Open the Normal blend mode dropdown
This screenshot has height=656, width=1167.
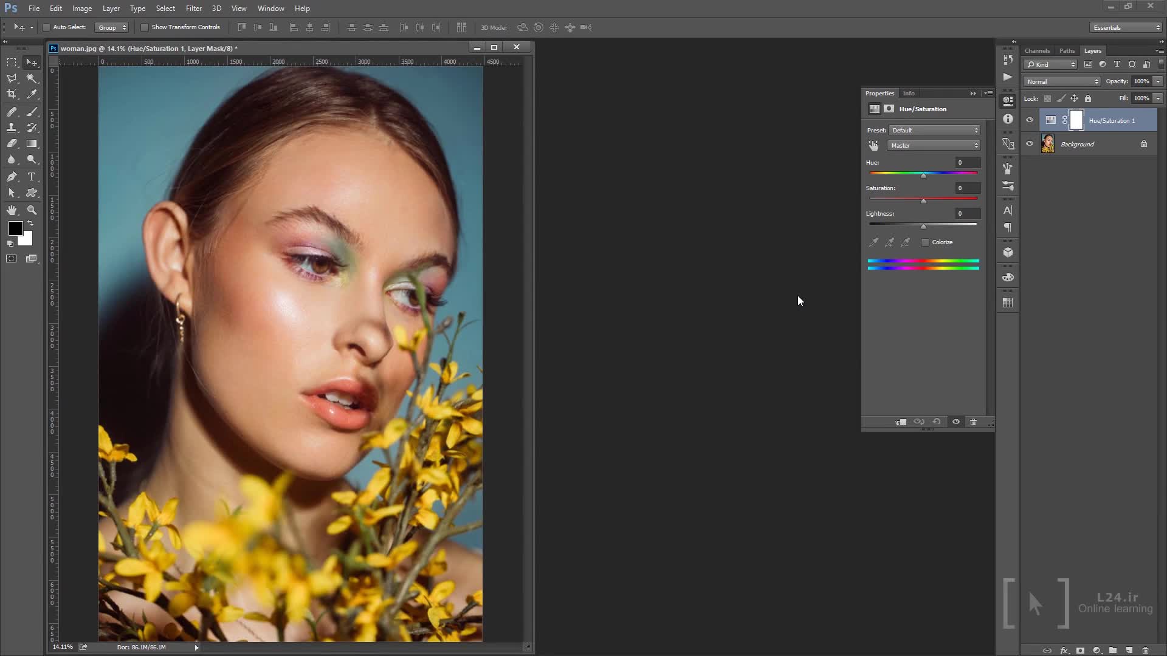click(1062, 81)
